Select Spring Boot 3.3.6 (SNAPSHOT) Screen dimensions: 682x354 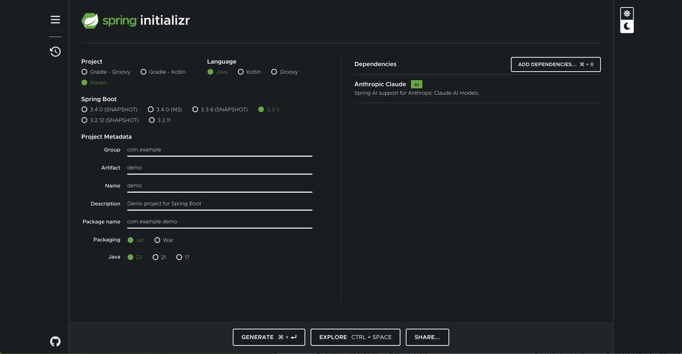tap(220, 110)
